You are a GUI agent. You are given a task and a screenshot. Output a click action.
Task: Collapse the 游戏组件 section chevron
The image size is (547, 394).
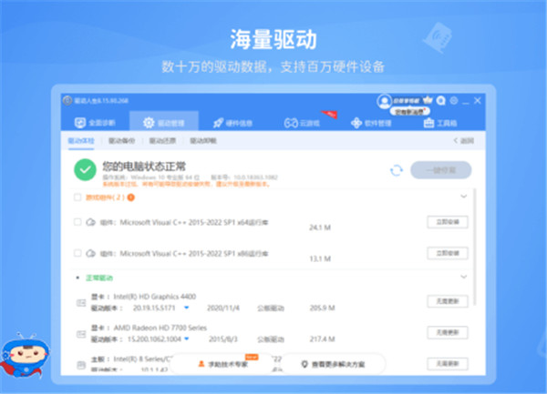tap(464, 197)
